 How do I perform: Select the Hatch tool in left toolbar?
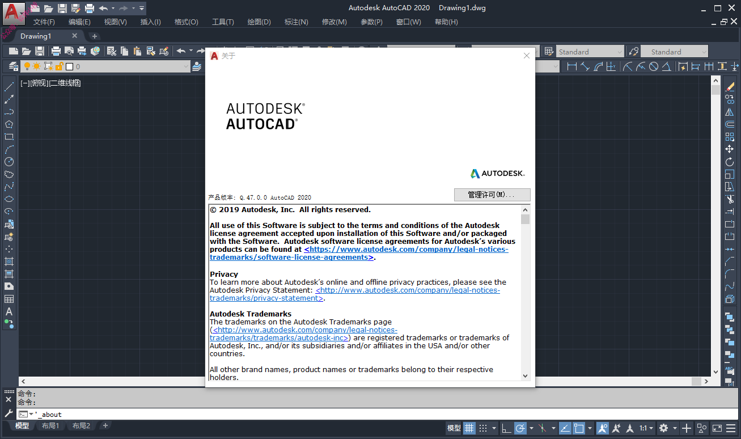[x=9, y=261]
